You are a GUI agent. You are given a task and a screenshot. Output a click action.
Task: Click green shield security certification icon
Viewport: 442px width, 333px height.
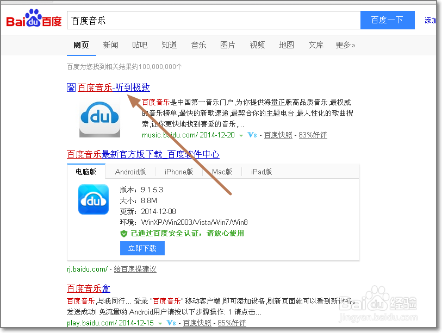coord(124,234)
